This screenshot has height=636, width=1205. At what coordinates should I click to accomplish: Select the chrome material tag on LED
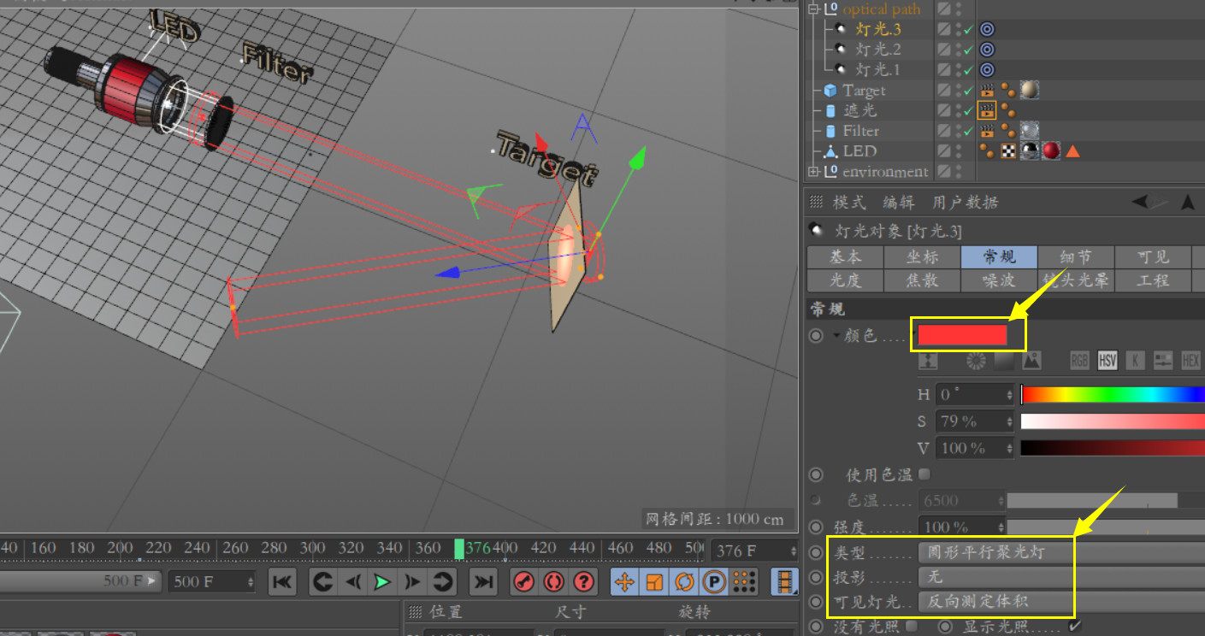[1031, 151]
